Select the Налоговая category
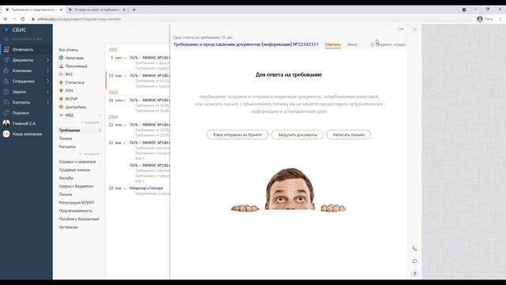Screen dimensions: 506x285 pyautogui.click(x=74, y=58)
